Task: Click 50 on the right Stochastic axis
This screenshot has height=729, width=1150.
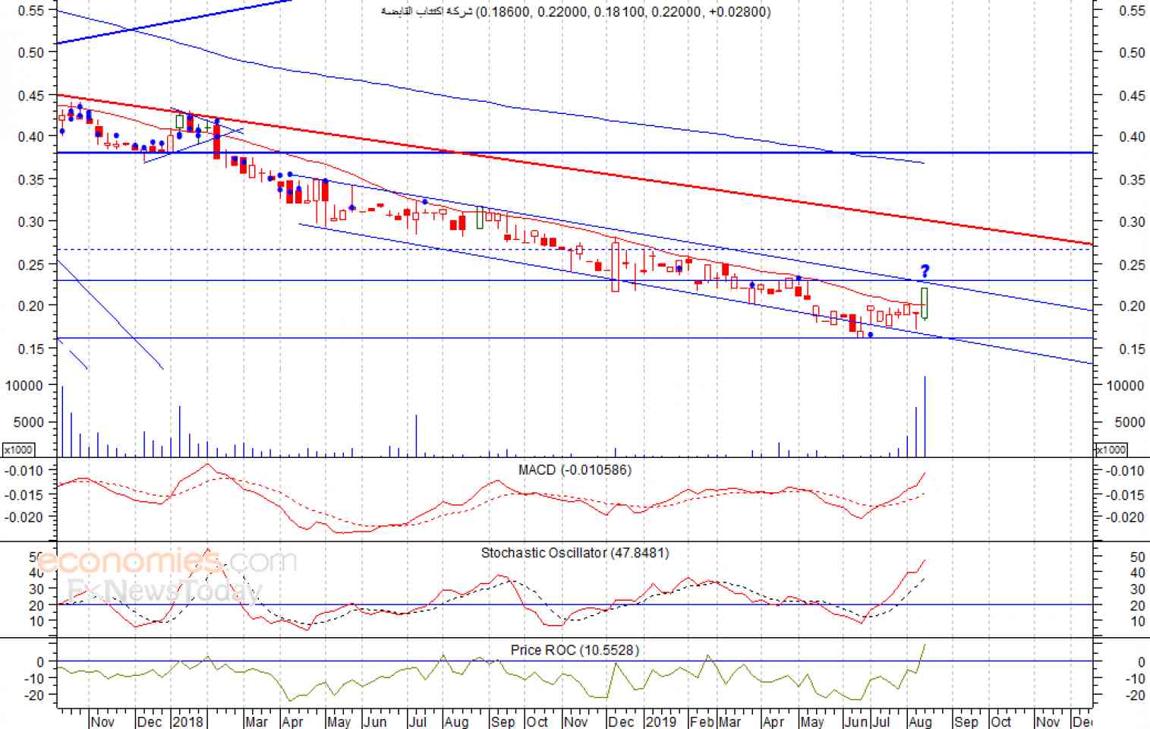Action: 1137,557
